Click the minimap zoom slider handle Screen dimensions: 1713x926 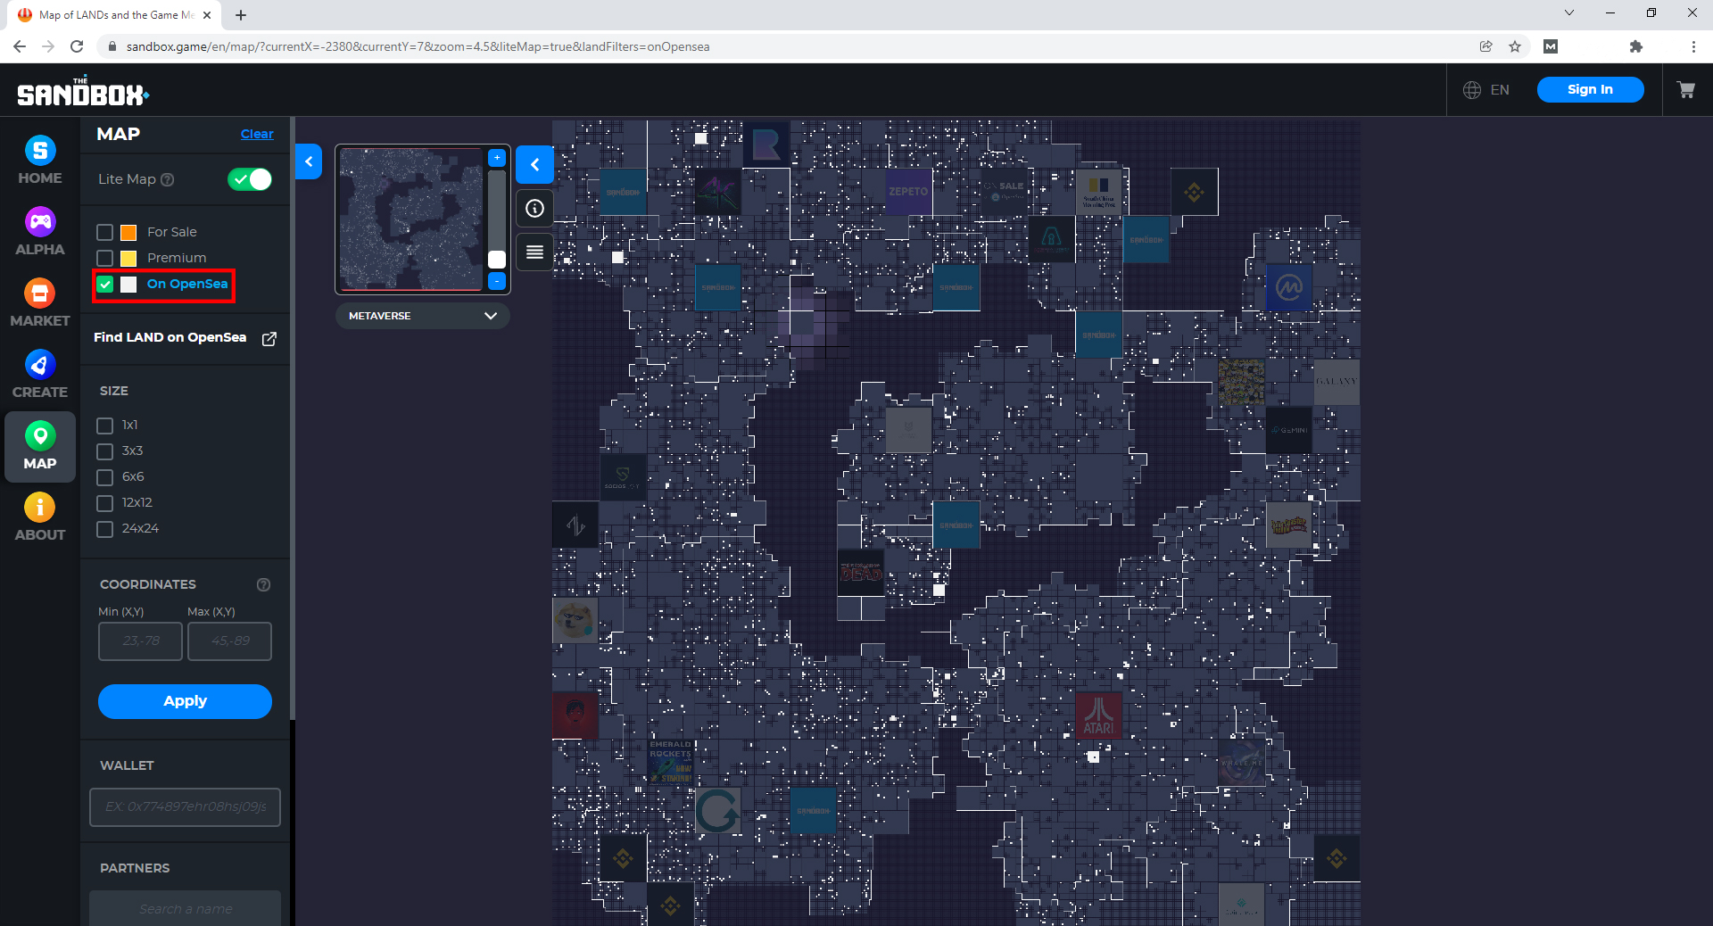click(497, 260)
